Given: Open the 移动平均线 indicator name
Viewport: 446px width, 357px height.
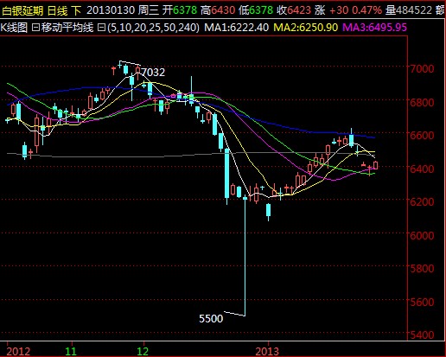Looking at the screenshot, I should click(x=67, y=28).
